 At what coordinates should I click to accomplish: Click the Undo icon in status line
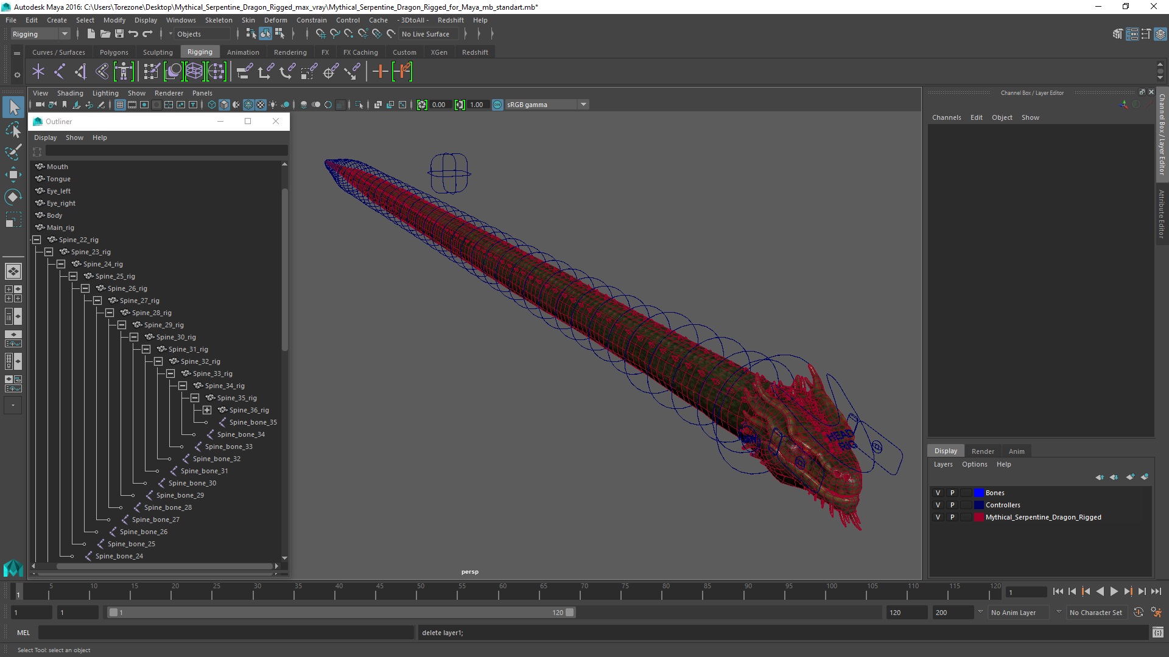133,34
